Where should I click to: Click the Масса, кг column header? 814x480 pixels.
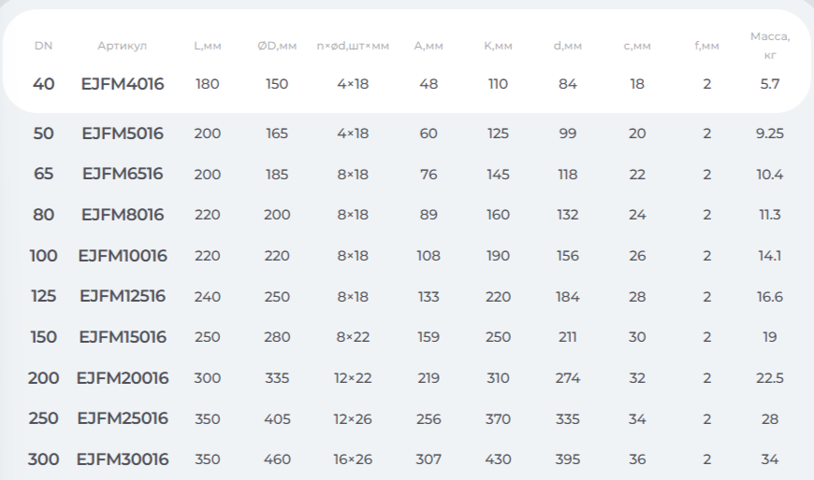[770, 46]
